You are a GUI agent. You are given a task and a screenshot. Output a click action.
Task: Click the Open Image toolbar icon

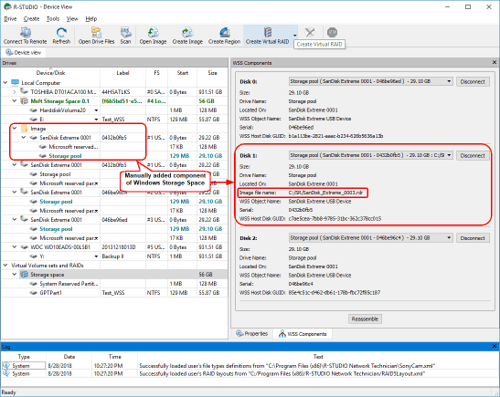click(x=153, y=33)
